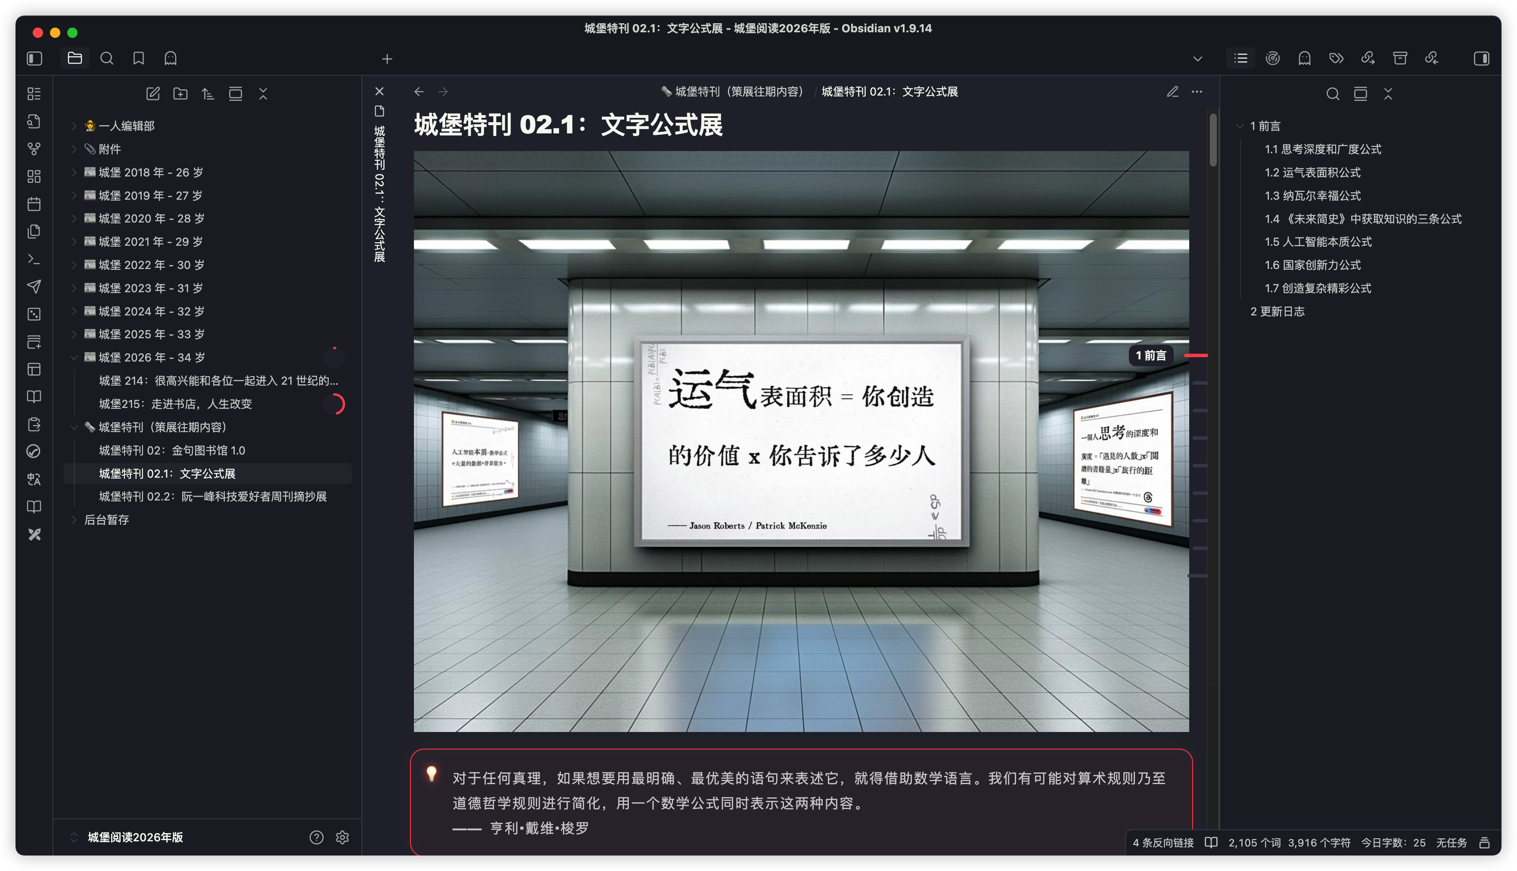This screenshot has width=1517, height=871.
Task: Collapse the 1 前言 outline heading
Action: click(x=1240, y=126)
